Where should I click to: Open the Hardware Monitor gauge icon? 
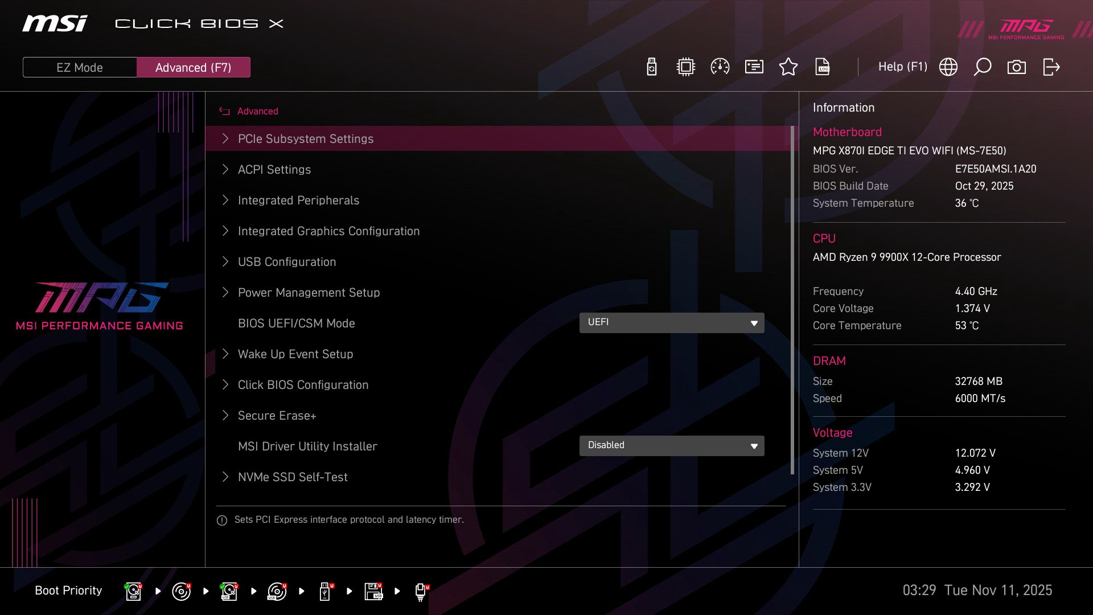720,67
